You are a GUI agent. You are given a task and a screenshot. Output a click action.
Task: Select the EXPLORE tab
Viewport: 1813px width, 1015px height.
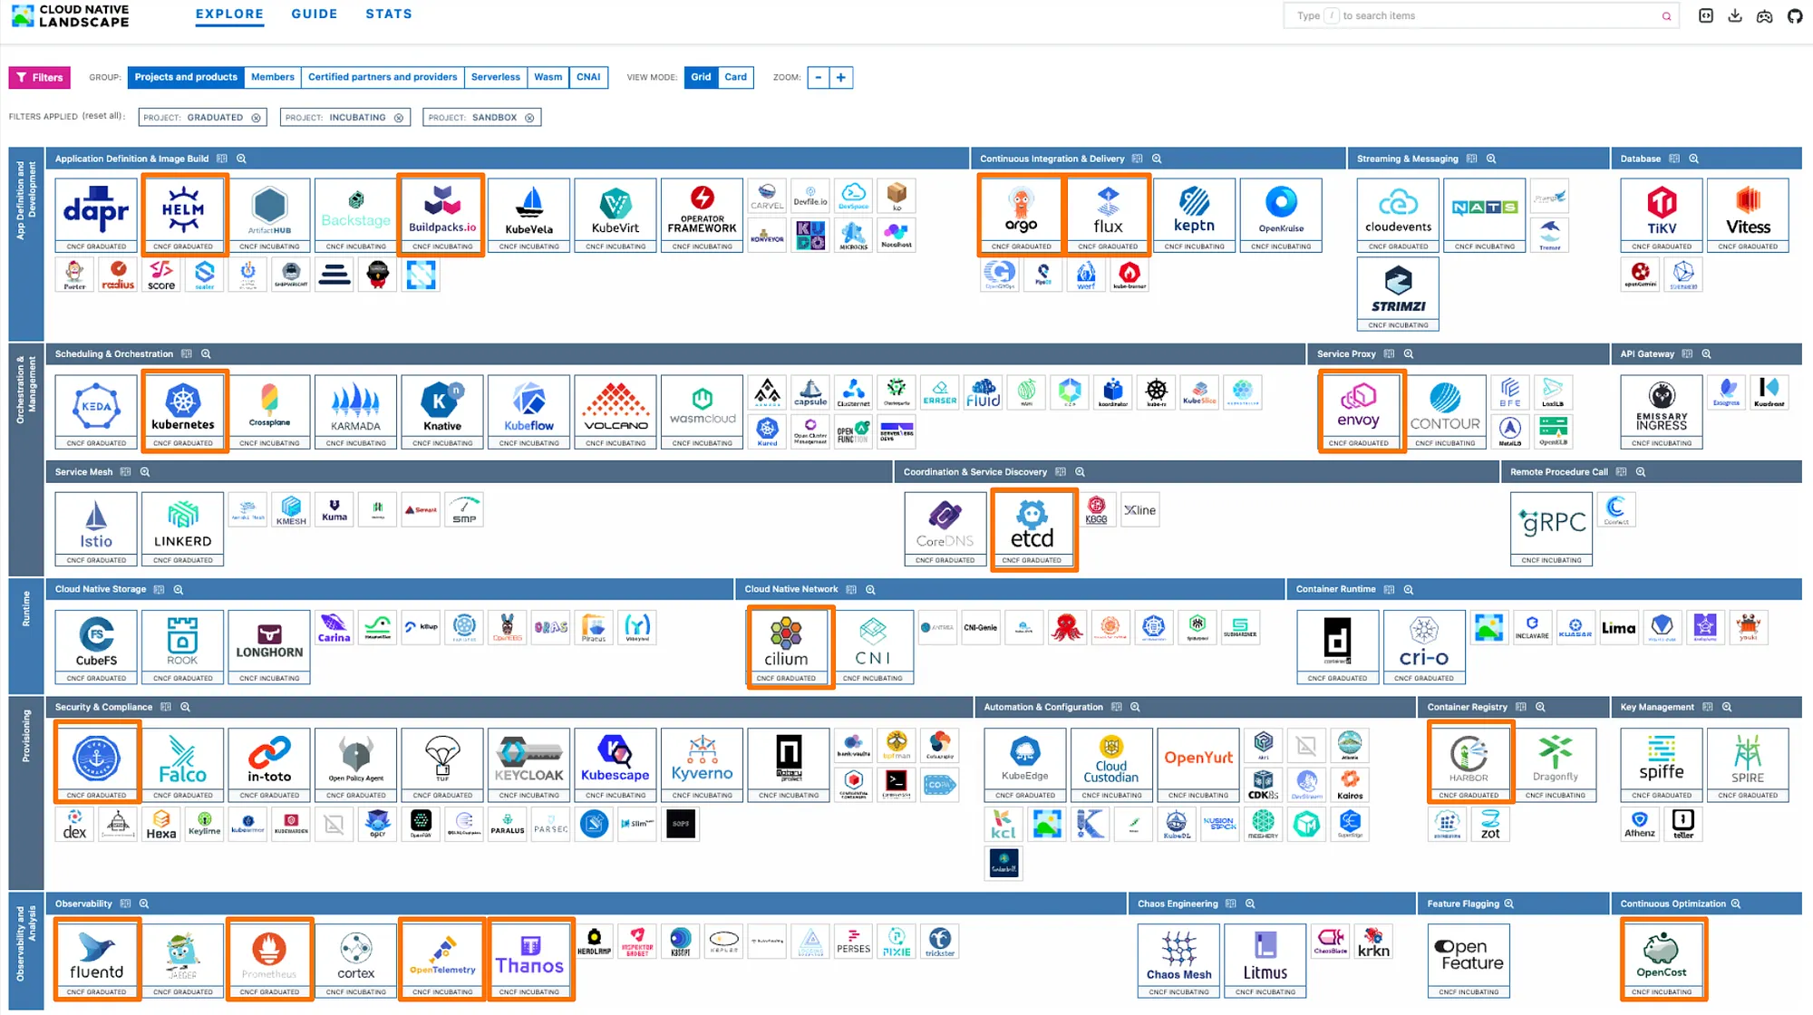click(229, 14)
